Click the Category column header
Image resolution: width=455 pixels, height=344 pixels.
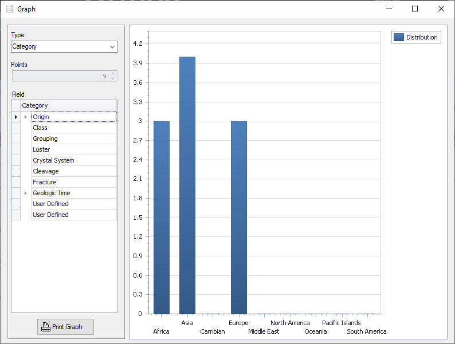(x=69, y=105)
